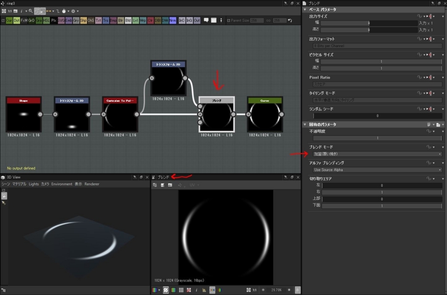447x295 pixels.
Task: Add an Emboss node using Emb
Action: click(69, 21)
